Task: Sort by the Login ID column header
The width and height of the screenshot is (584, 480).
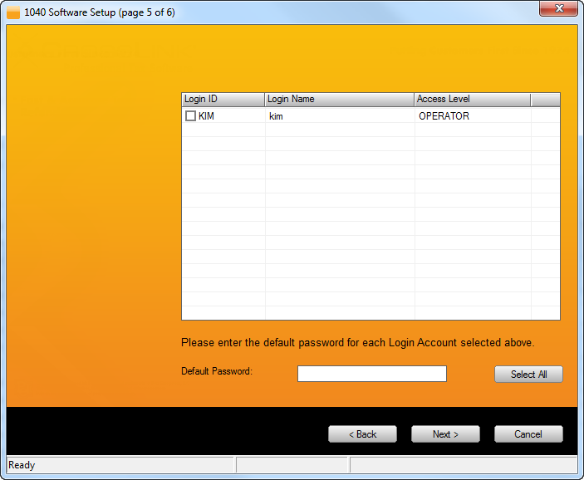Action: pyautogui.click(x=223, y=100)
